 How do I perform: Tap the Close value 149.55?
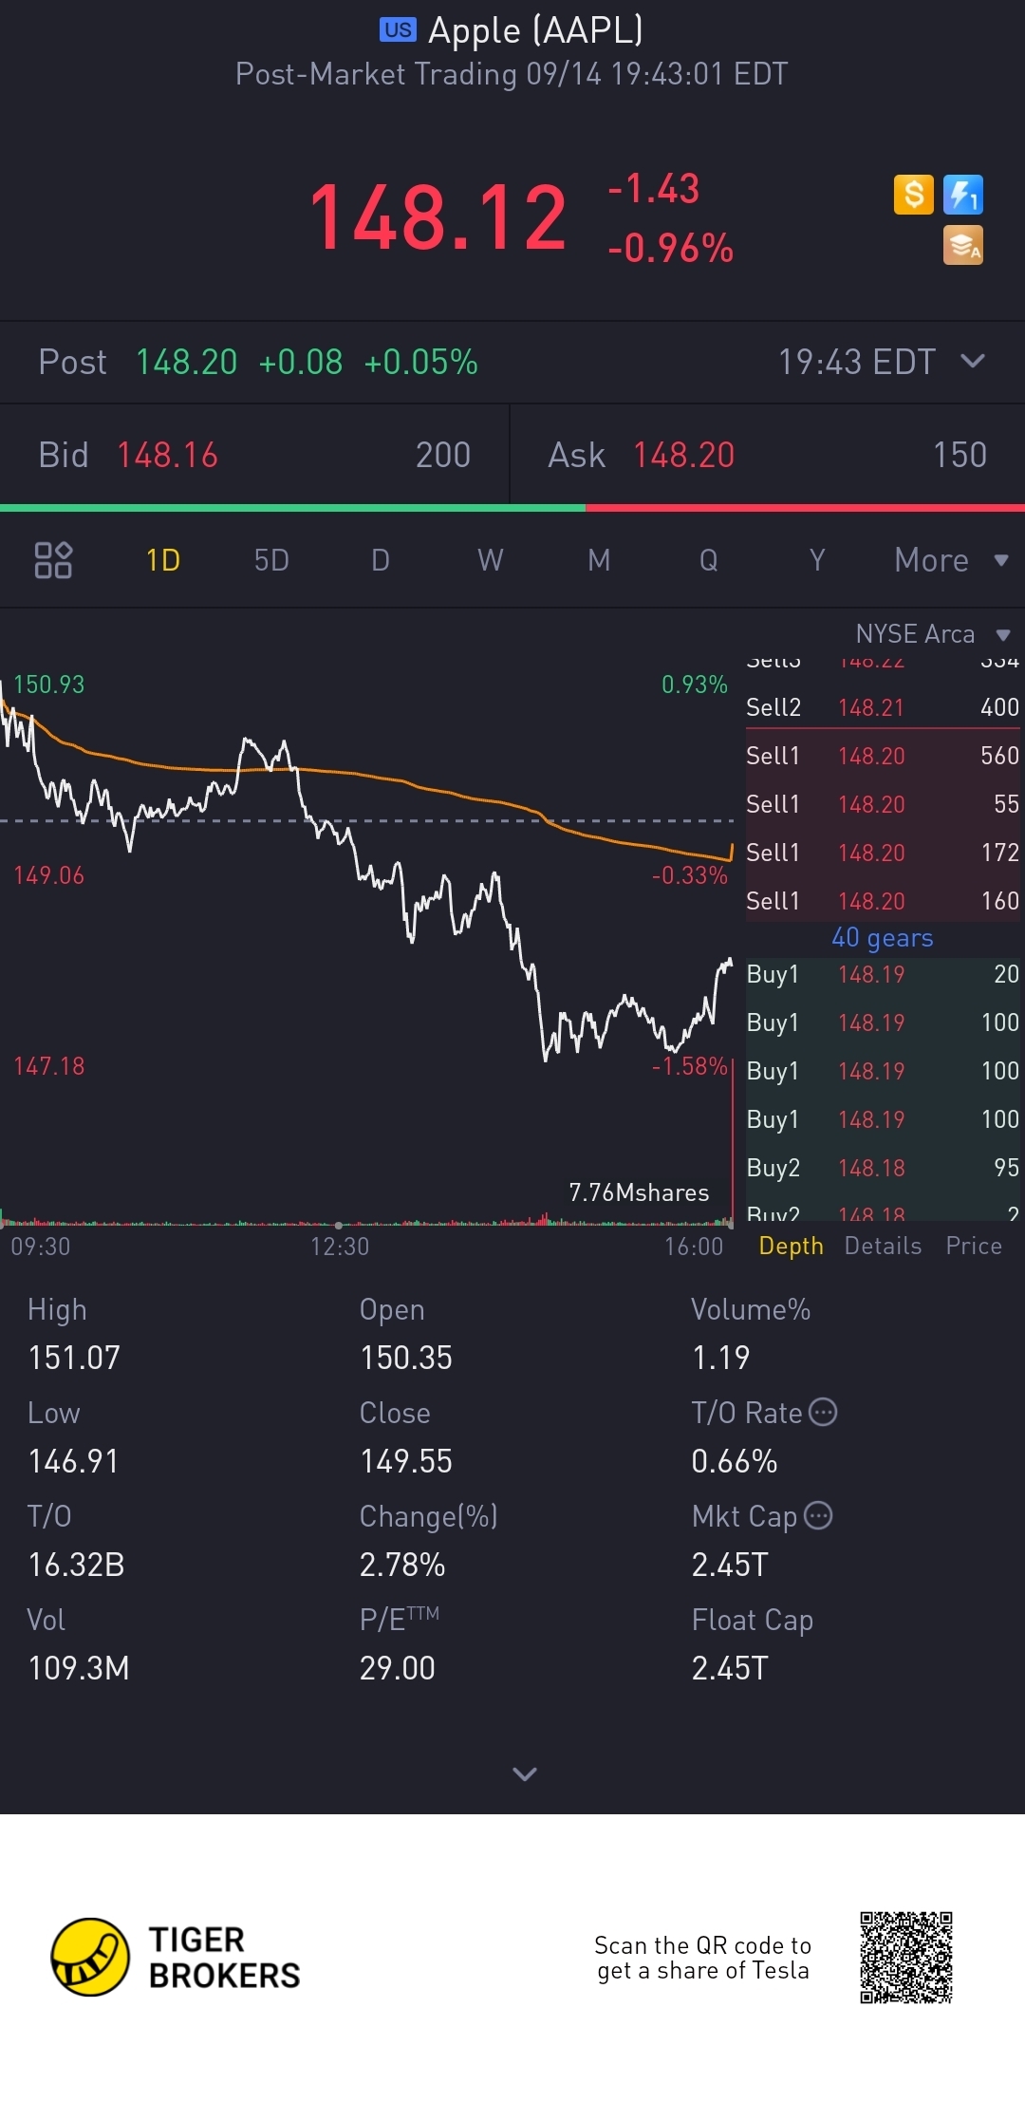[x=406, y=1461]
